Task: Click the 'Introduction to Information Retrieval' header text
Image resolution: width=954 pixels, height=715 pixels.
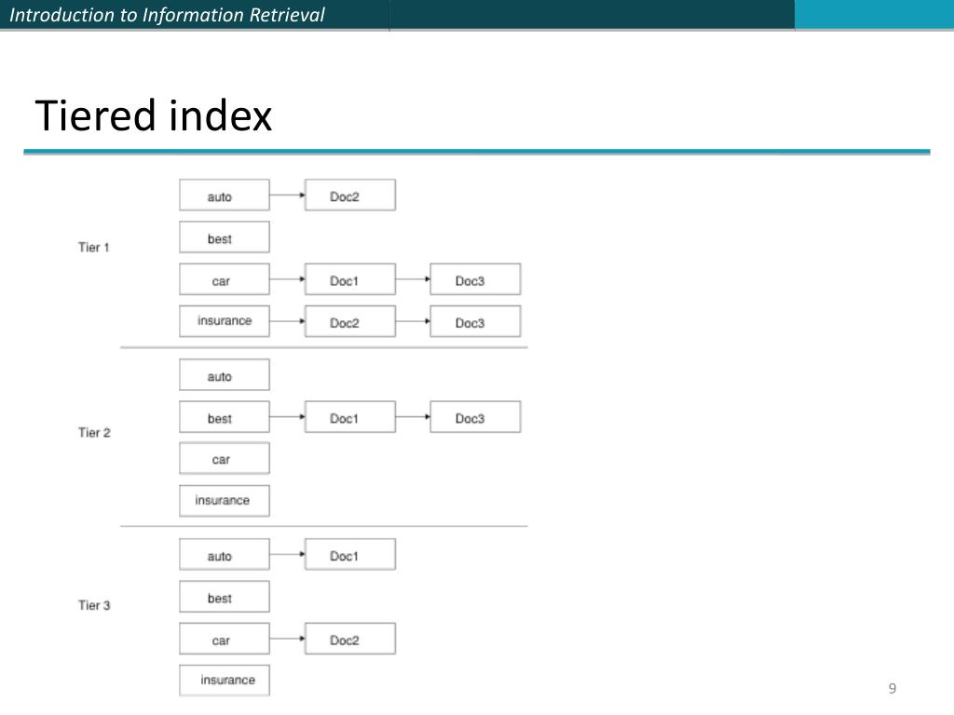Action: (168, 15)
